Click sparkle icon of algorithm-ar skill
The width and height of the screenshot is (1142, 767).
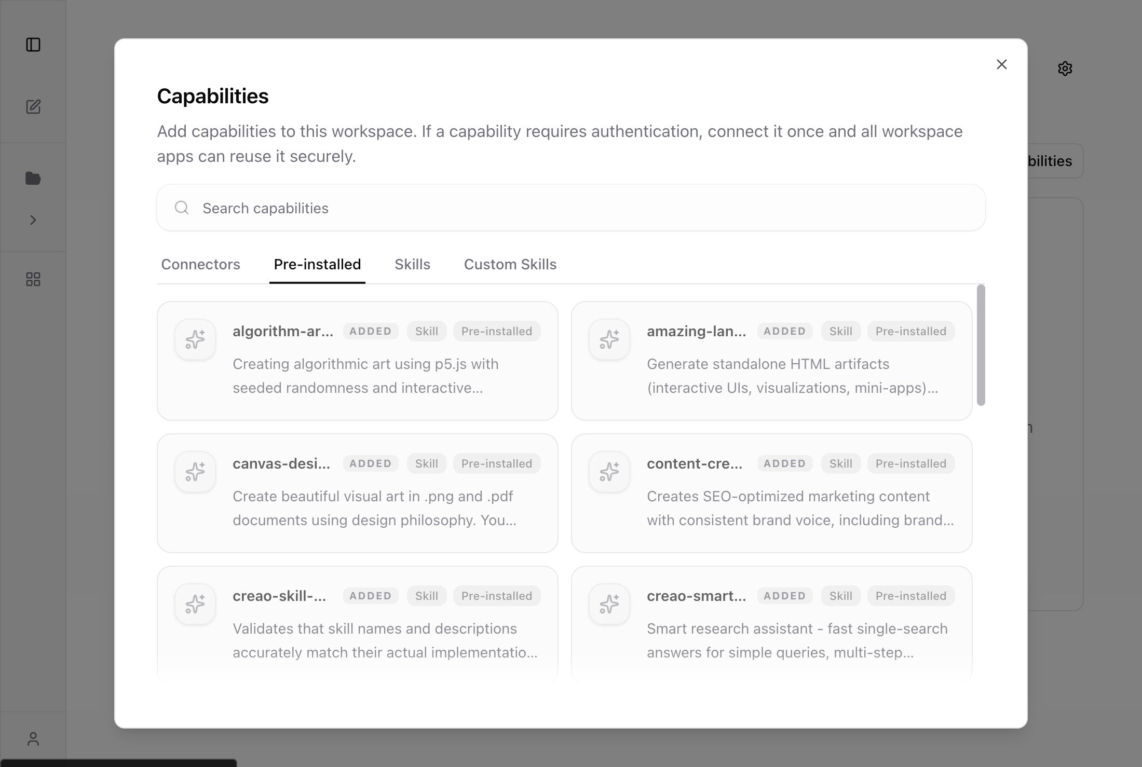195,339
